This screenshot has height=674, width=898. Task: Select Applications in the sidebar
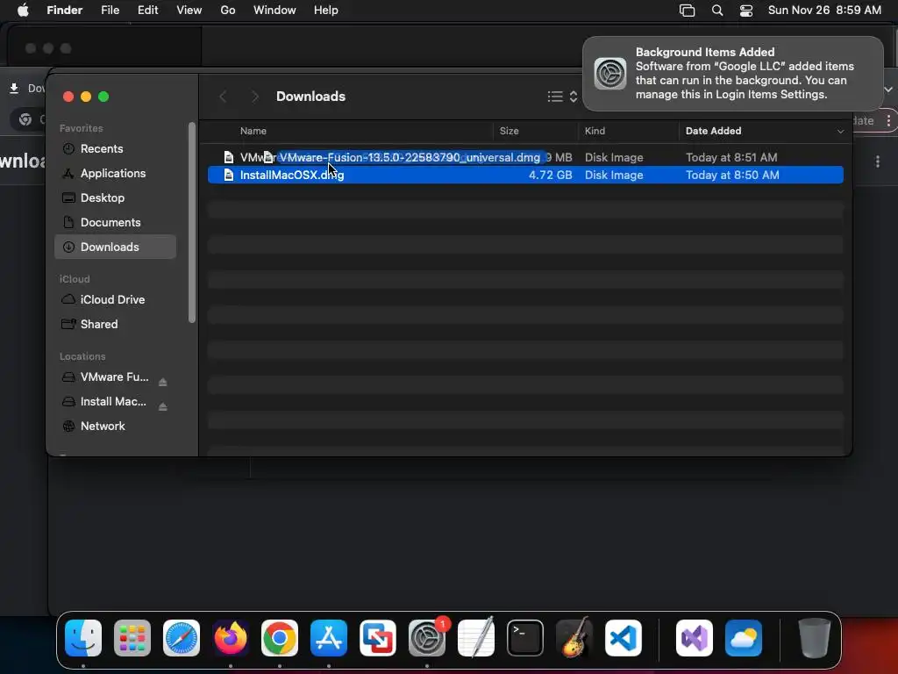pos(115,173)
